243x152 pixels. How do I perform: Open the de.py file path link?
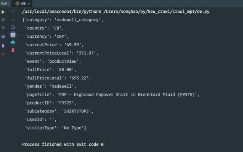click(x=156, y=12)
